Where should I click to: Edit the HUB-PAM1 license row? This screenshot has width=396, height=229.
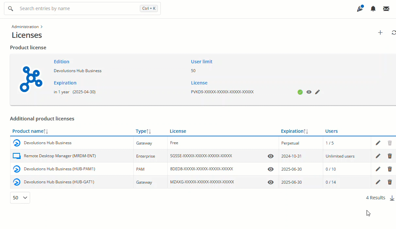[x=378, y=169]
